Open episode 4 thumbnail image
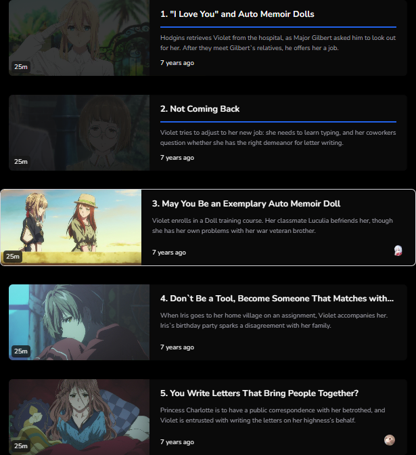 click(79, 322)
